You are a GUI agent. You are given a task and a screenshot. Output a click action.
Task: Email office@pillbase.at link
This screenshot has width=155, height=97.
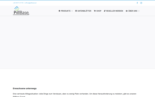(31, 3)
